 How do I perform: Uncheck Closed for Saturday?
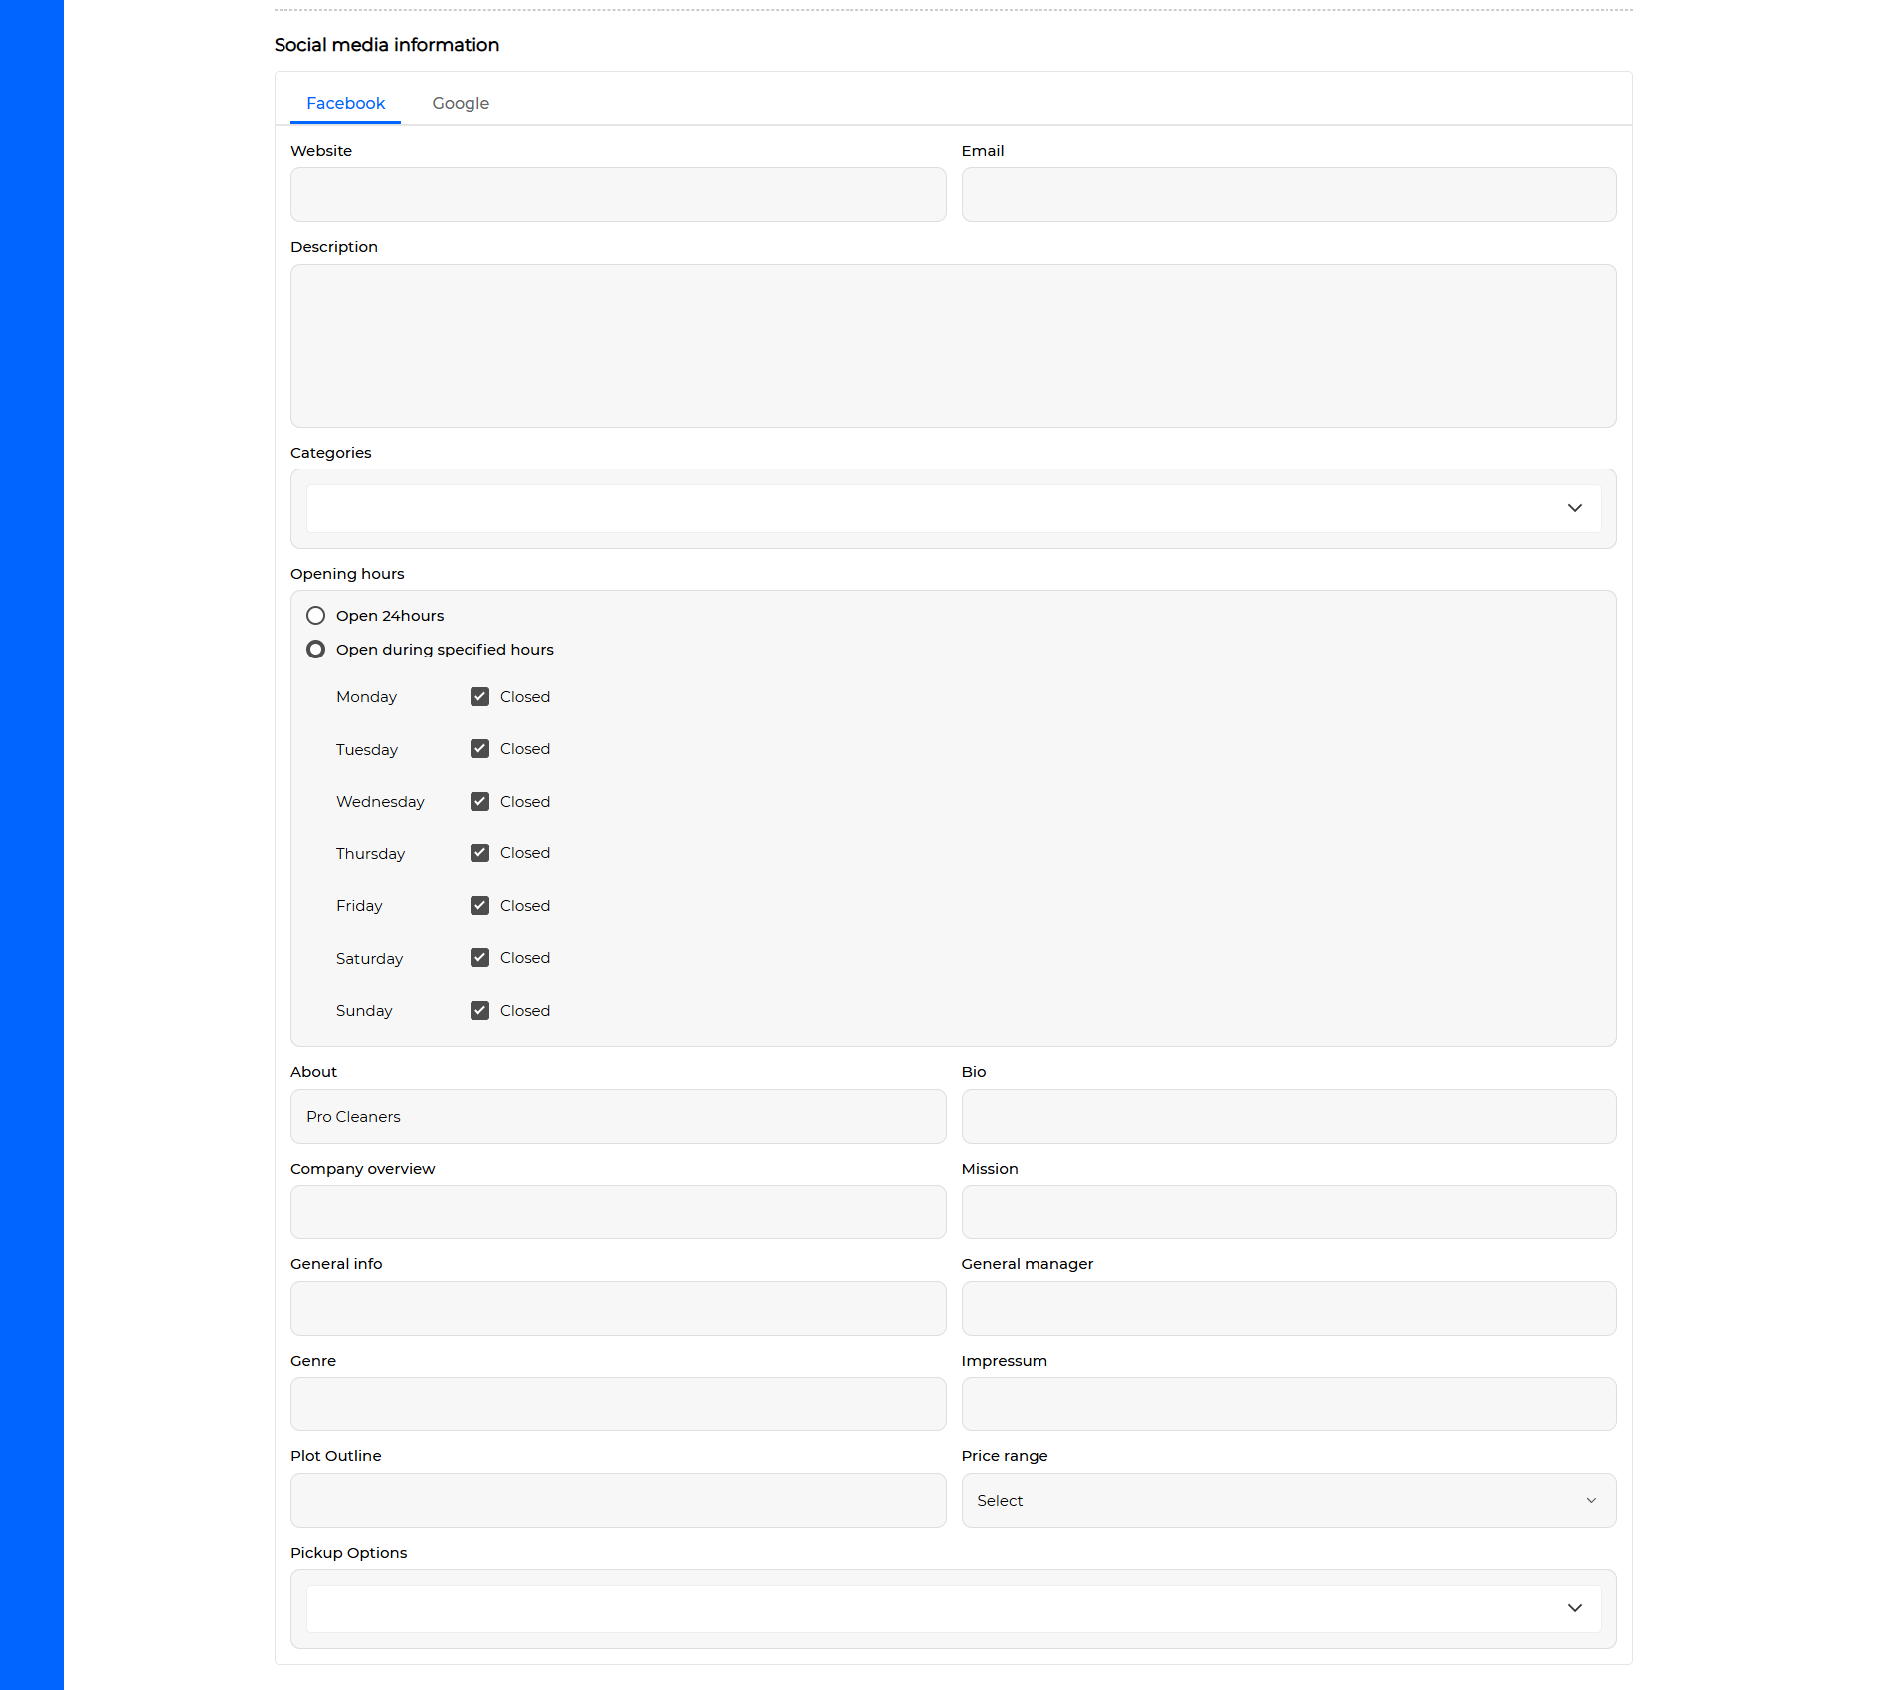[x=479, y=957]
